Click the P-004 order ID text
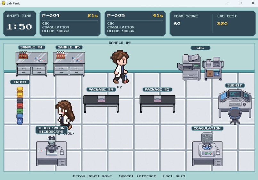This screenshot has width=258, height=180. pos(51,16)
